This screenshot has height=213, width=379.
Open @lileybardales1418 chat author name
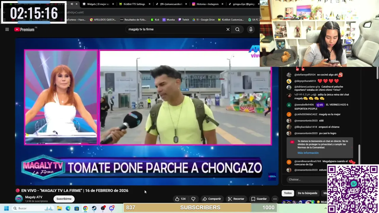click(x=306, y=127)
